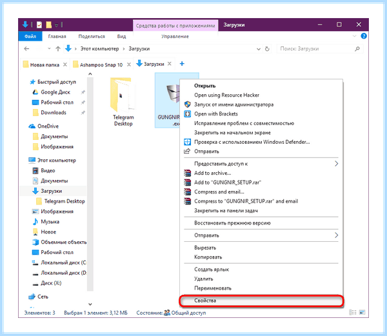Open the Вид ribbon tab
The width and height of the screenshot is (387, 336).
click(x=121, y=36)
